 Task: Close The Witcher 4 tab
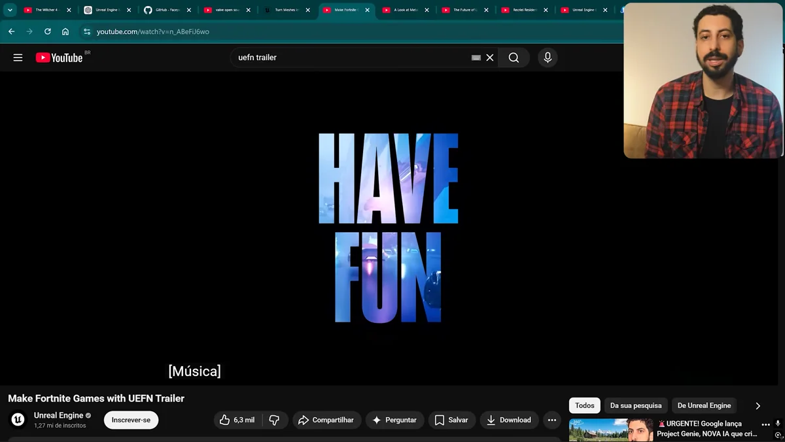[x=69, y=10]
